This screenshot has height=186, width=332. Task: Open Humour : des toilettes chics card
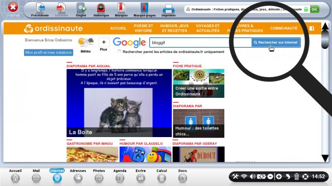tap(199, 123)
